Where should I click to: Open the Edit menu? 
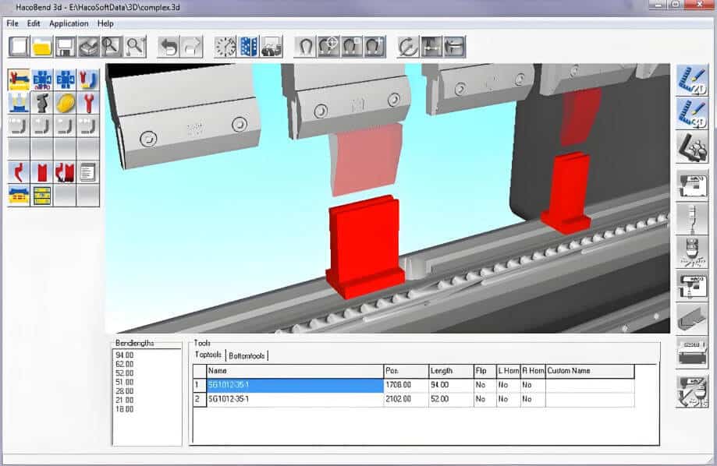(34, 23)
